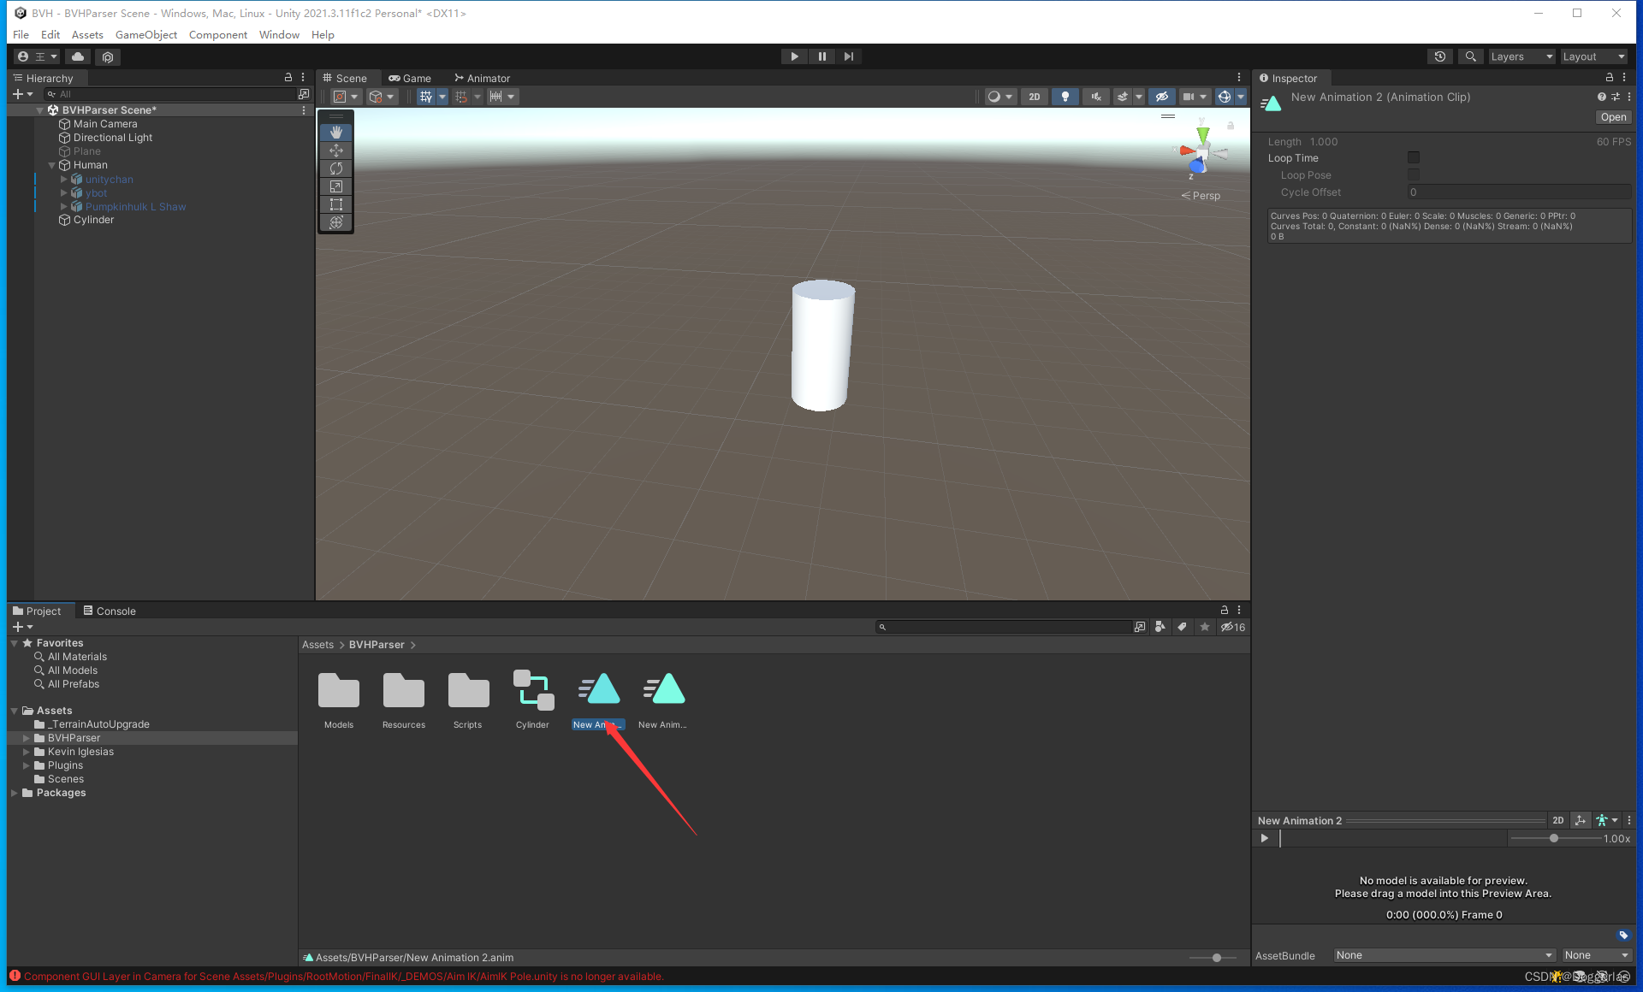Enable the Loop Time checkbox
This screenshot has height=992, width=1643.
[1414, 157]
